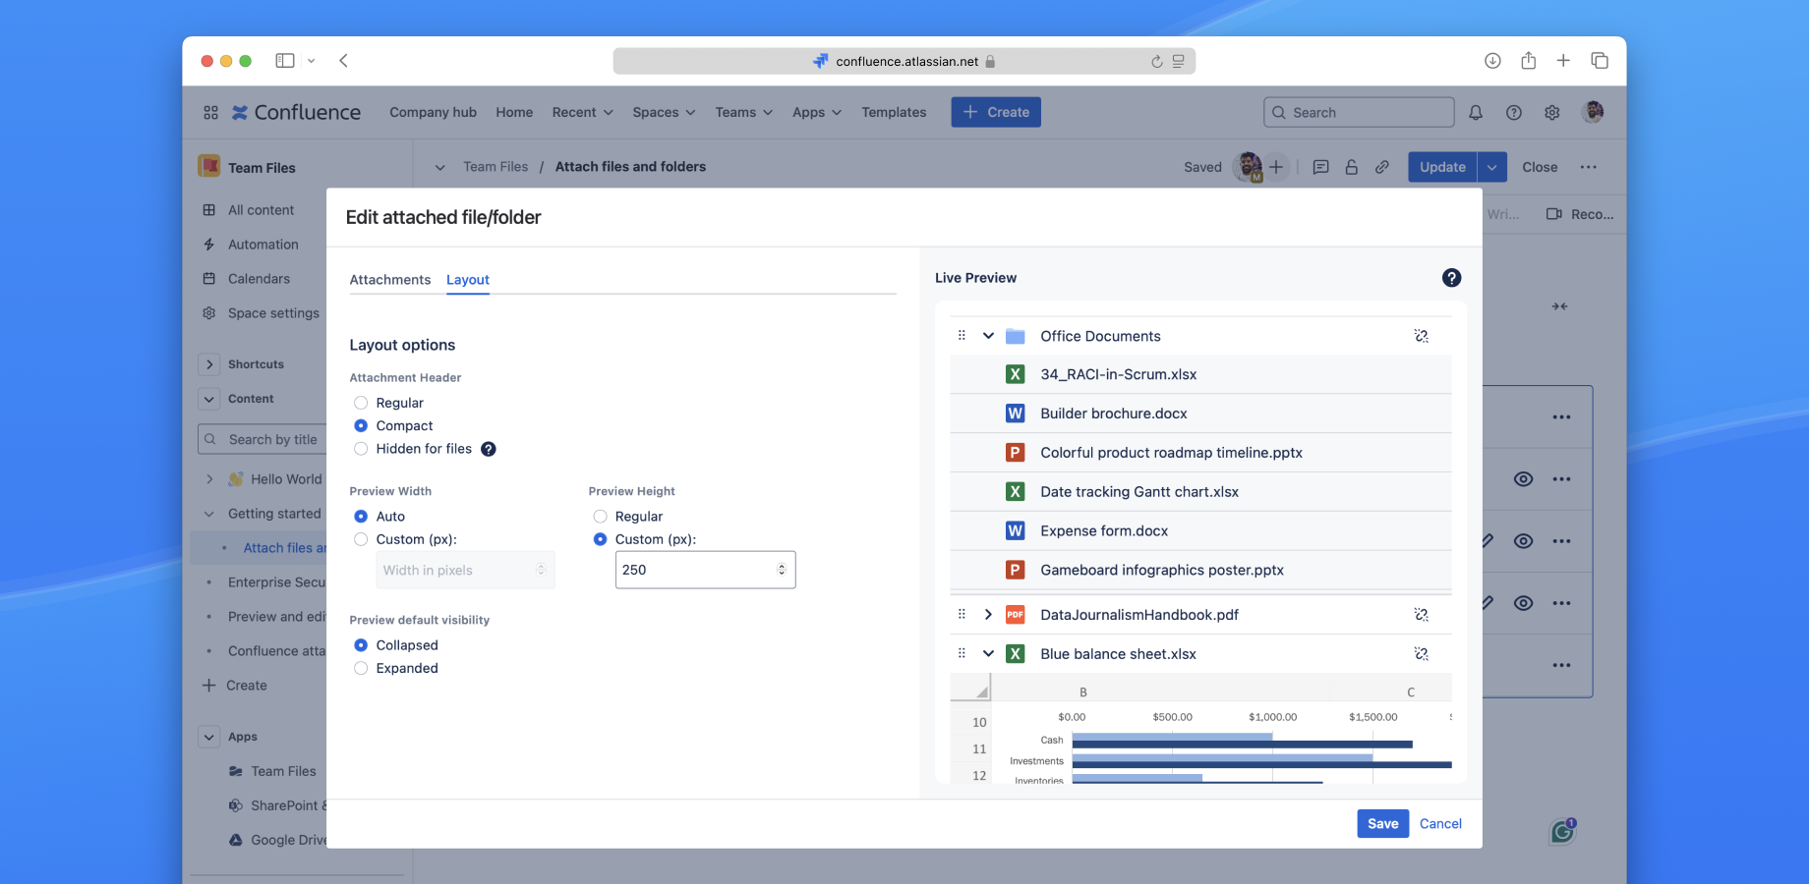The image size is (1809, 884).
Task: Open the notifications bell icon
Action: [x=1475, y=113]
